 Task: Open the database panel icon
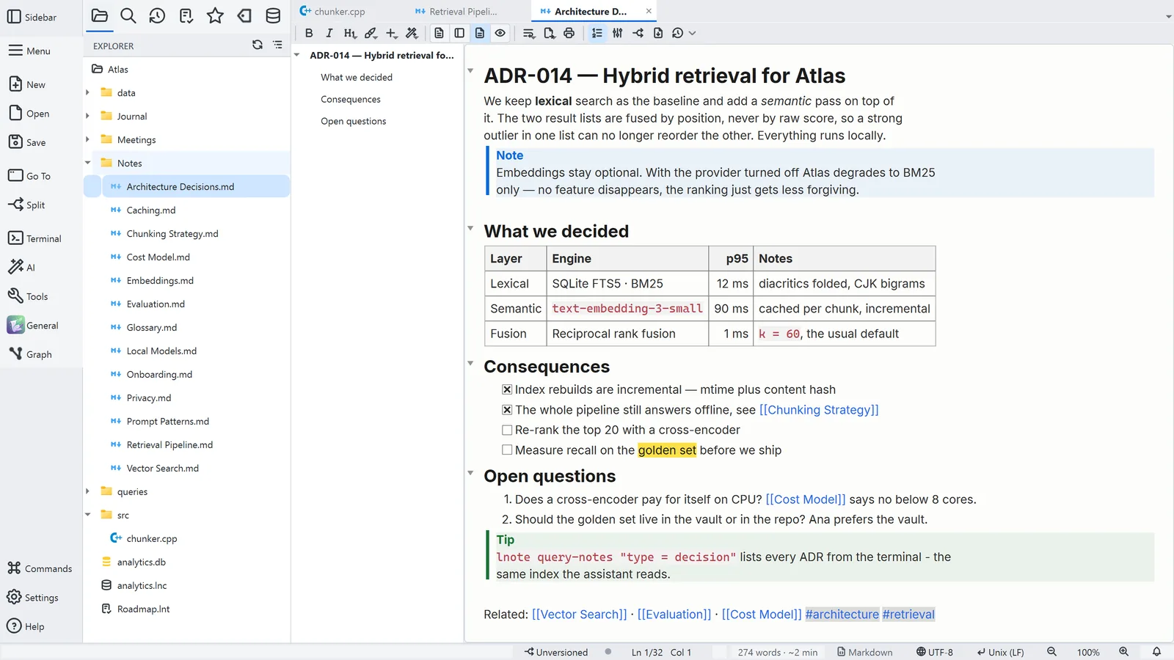(273, 15)
